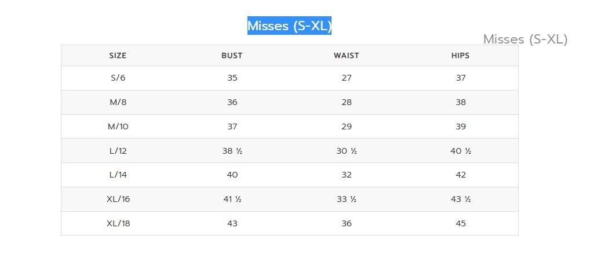
Task: Select the HIPS column header
Action: (x=461, y=56)
